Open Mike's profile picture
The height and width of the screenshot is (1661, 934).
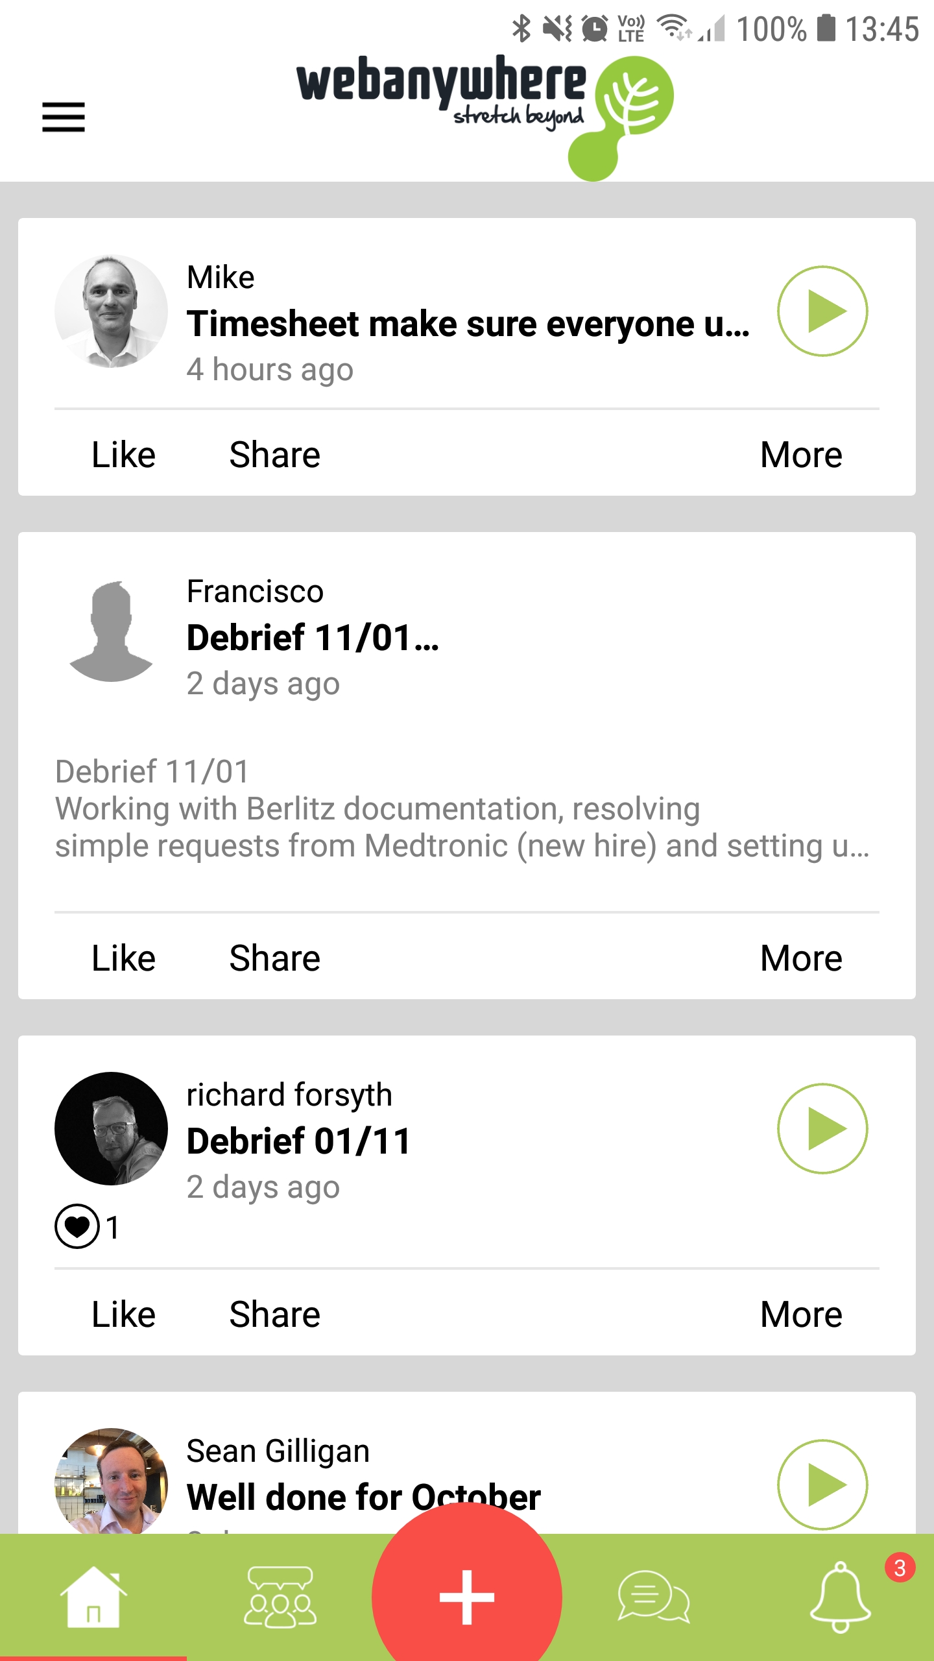pyautogui.click(x=111, y=311)
